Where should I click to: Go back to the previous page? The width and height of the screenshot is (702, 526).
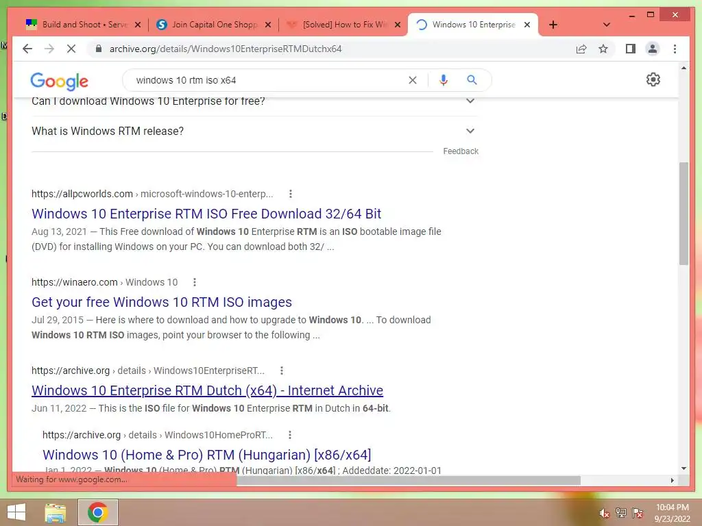[27, 49]
